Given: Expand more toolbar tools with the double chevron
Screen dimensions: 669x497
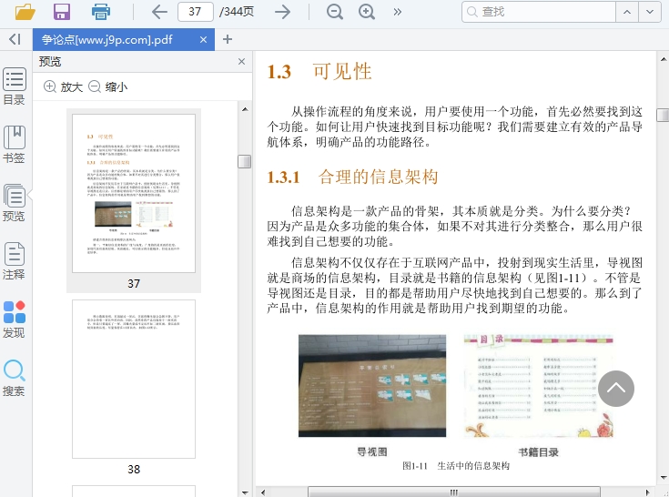Looking at the screenshot, I should (397, 12).
